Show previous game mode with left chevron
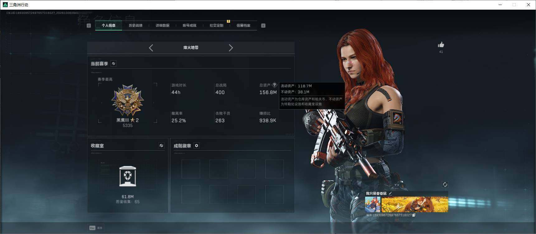The height and width of the screenshot is (234, 536). tap(151, 48)
